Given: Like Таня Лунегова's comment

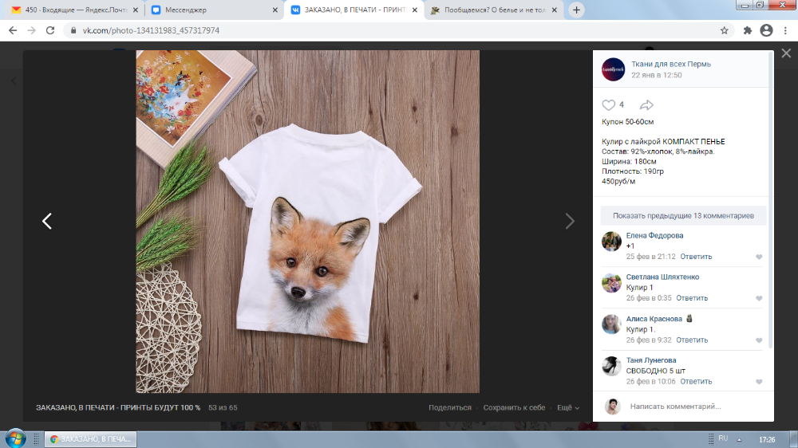Looking at the screenshot, I should 759,382.
